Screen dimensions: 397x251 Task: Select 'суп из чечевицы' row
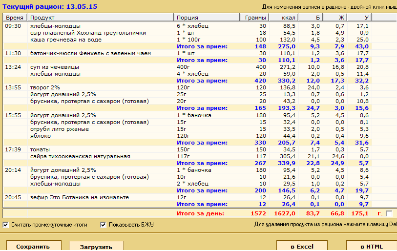point(188,67)
